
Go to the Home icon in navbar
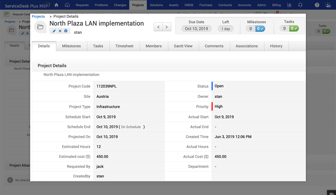(57, 5)
